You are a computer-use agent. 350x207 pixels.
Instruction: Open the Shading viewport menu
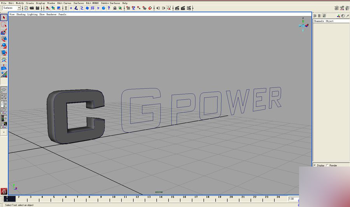coord(21,14)
